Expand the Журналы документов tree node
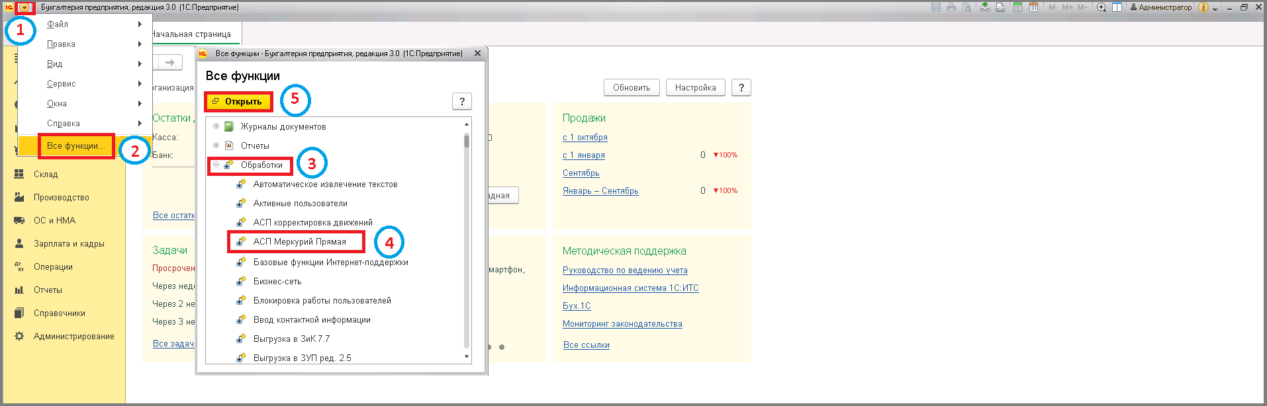This screenshot has width=1267, height=406. tap(216, 126)
